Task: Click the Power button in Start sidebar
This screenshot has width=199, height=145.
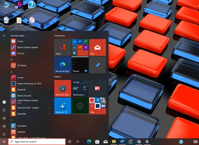Action: tap(4, 134)
